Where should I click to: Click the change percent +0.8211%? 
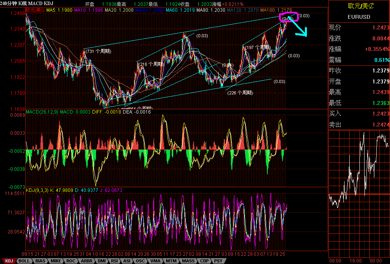[232, 4]
